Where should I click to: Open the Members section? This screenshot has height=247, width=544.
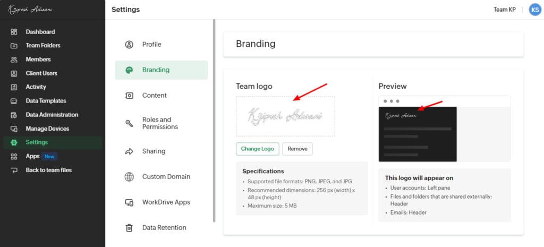[38, 59]
